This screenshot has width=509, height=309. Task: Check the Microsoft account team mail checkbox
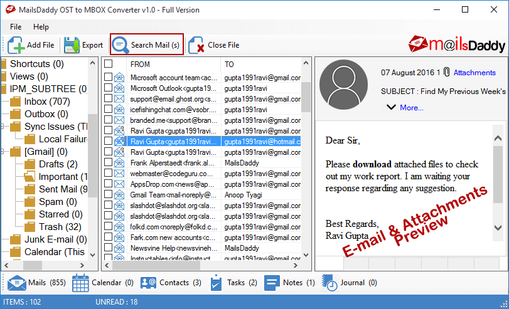[x=108, y=77]
